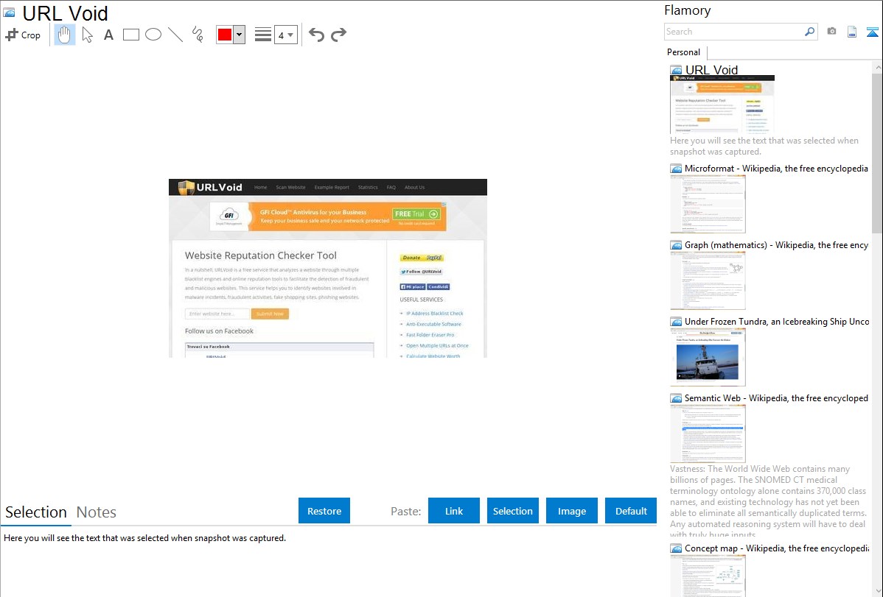Click the icon beside Semantic Web entry
Screen dimensions: 883x597
(x=676, y=398)
